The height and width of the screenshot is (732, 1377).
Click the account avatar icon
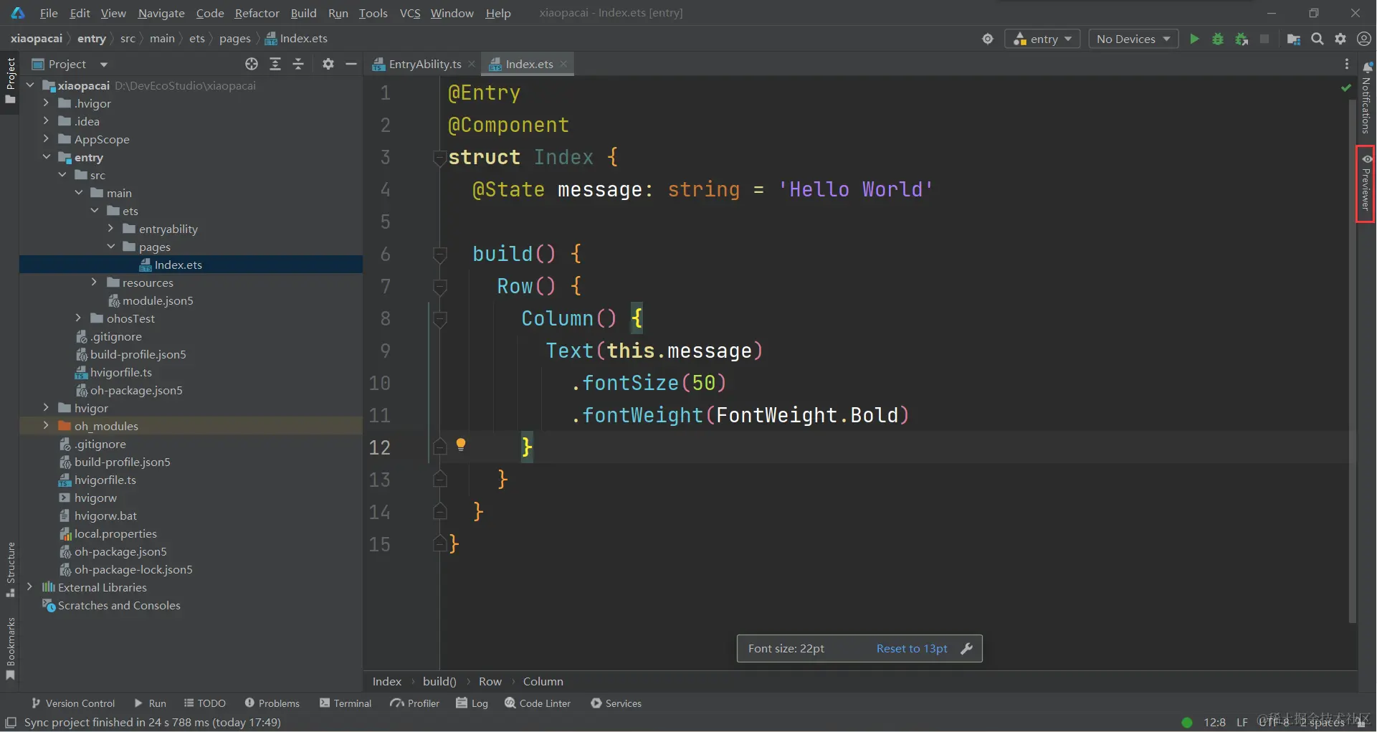pyautogui.click(x=1364, y=39)
